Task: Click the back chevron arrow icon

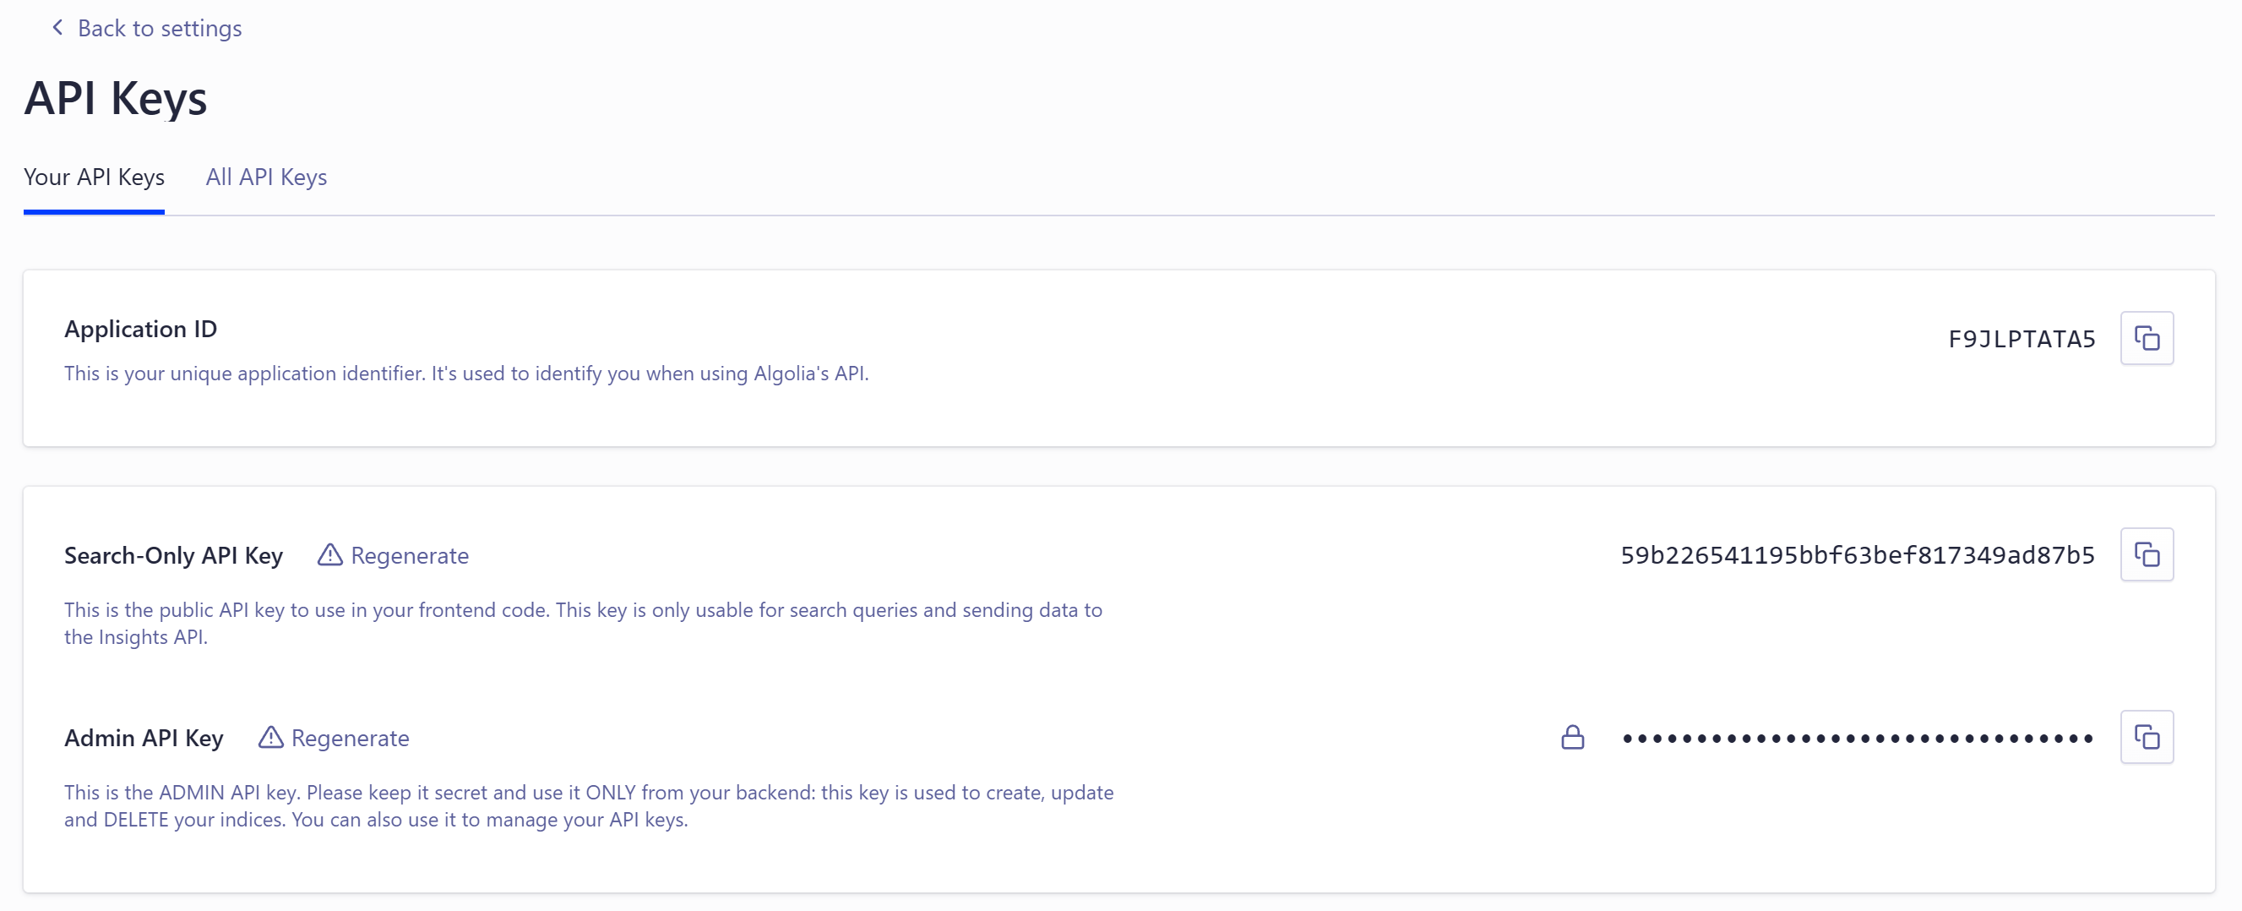Action: (57, 28)
